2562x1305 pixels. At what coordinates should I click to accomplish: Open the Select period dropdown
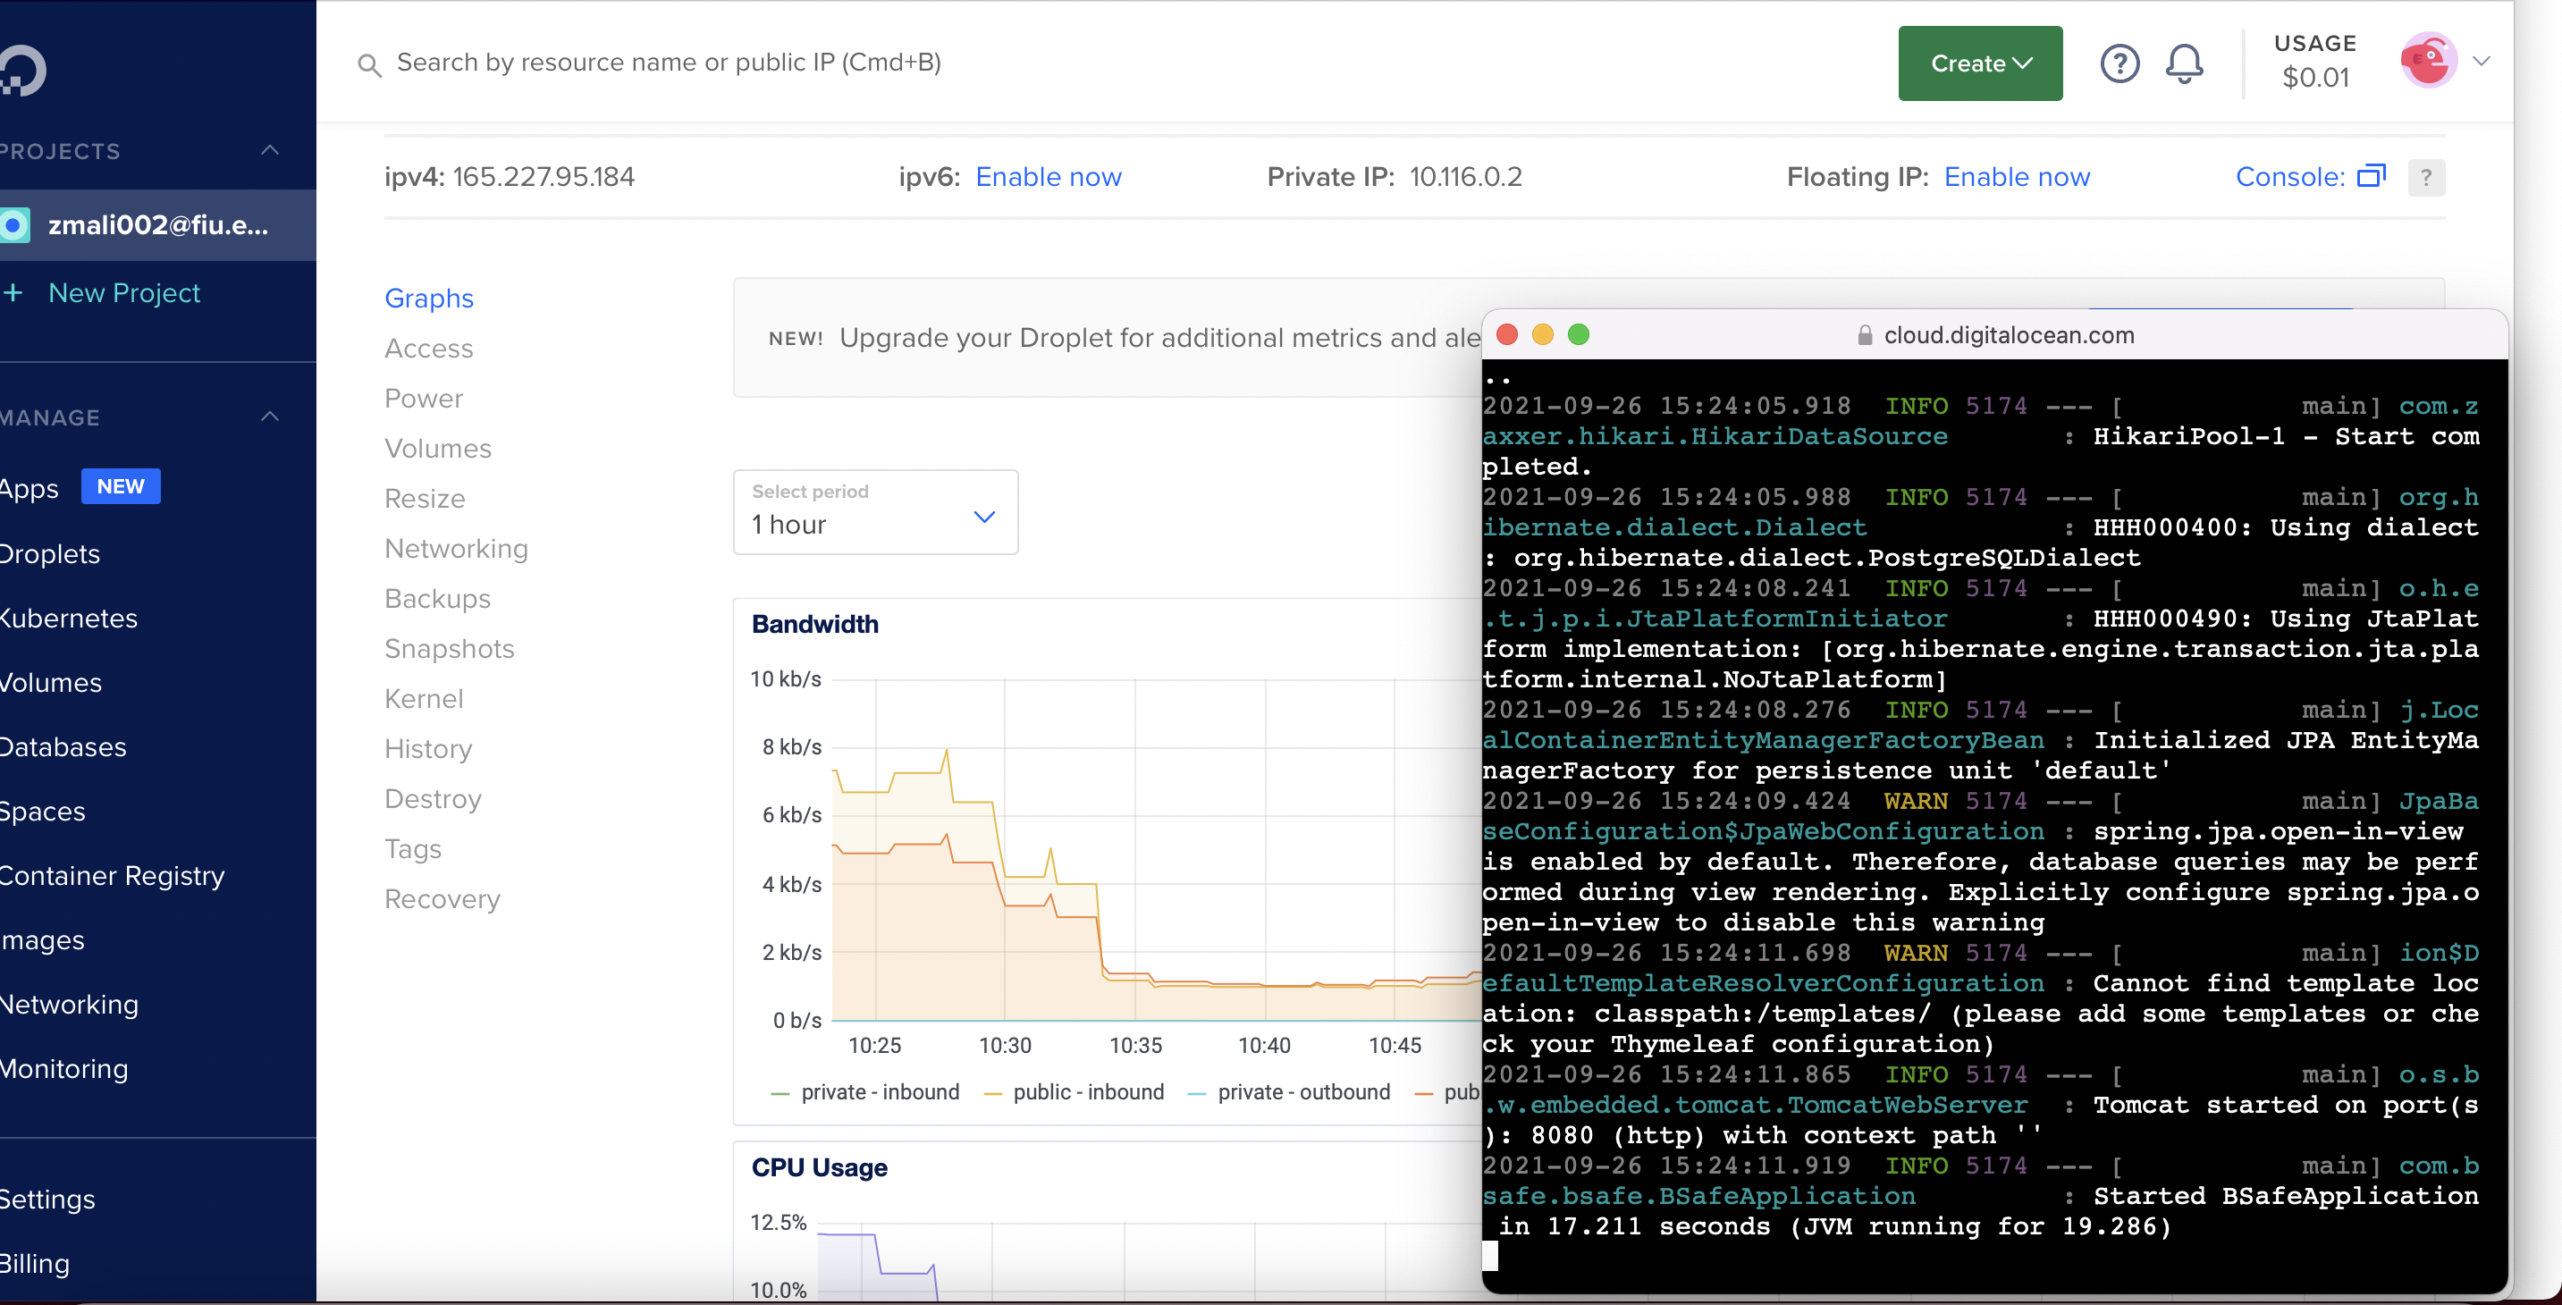tap(875, 512)
